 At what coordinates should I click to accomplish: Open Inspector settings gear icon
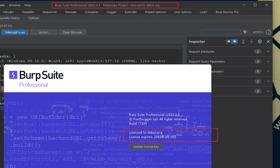pyautogui.click(x=260, y=41)
